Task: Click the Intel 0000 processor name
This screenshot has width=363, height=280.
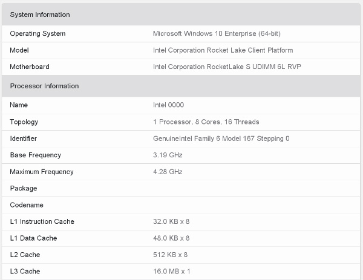Action: click(x=169, y=105)
